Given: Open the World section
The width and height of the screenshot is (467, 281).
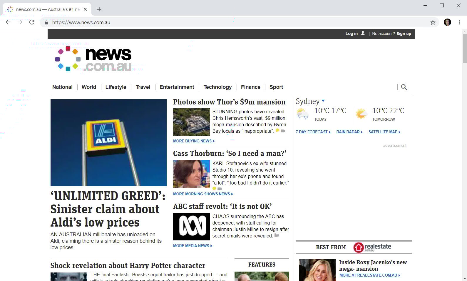Looking at the screenshot, I should tap(89, 87).
